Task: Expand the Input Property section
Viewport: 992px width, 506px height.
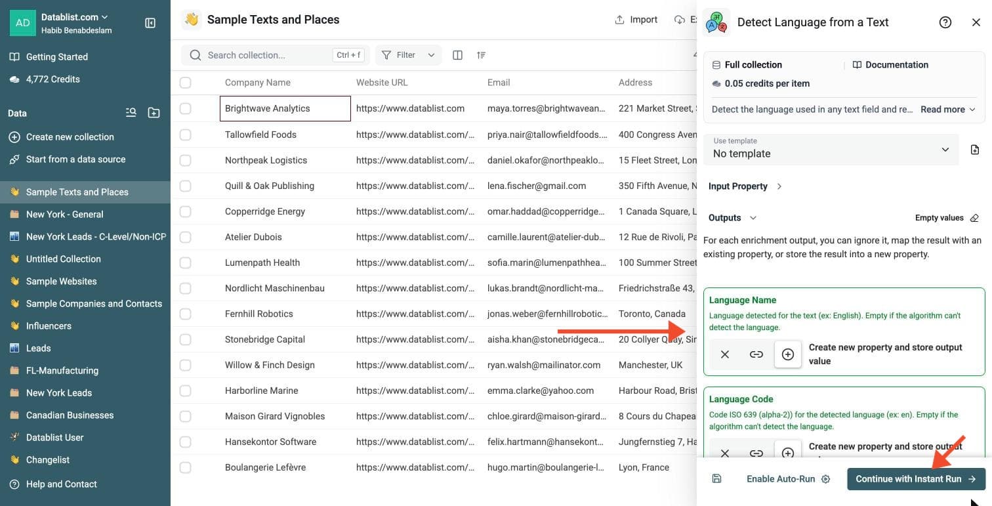Action: click(745, 186)
